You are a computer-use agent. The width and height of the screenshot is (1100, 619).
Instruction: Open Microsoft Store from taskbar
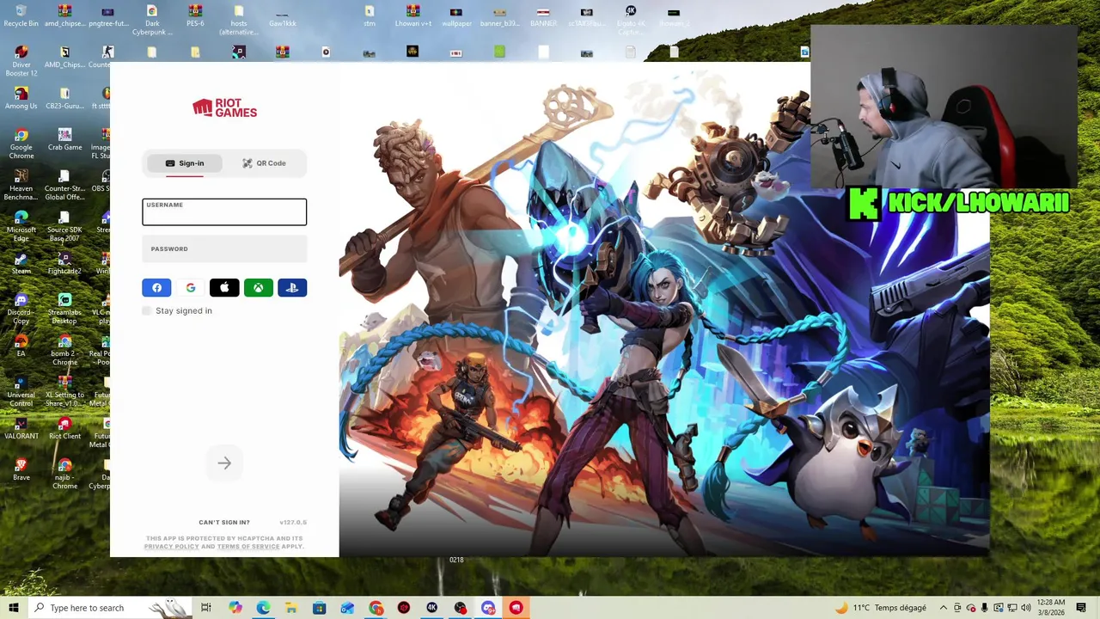point(319,608)
